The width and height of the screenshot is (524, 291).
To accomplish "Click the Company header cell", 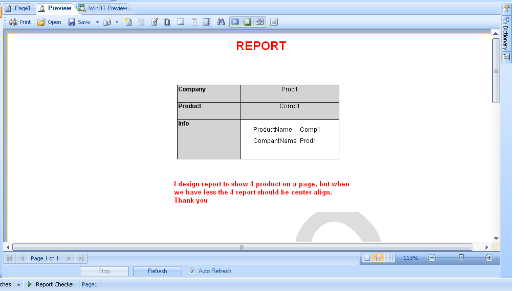I will coord(209,93).
